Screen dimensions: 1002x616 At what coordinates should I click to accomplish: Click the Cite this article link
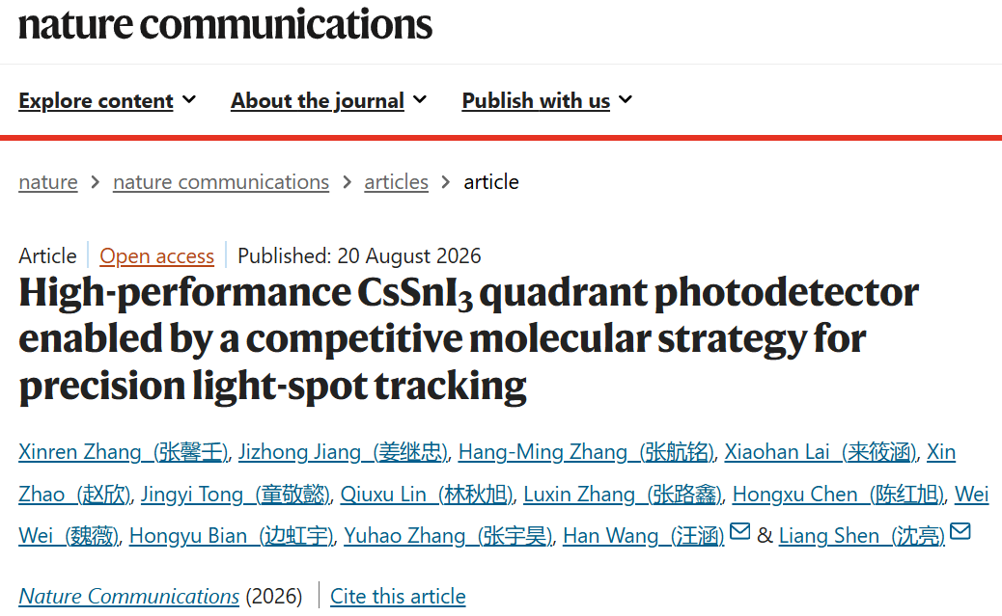[x=398, y=596]
